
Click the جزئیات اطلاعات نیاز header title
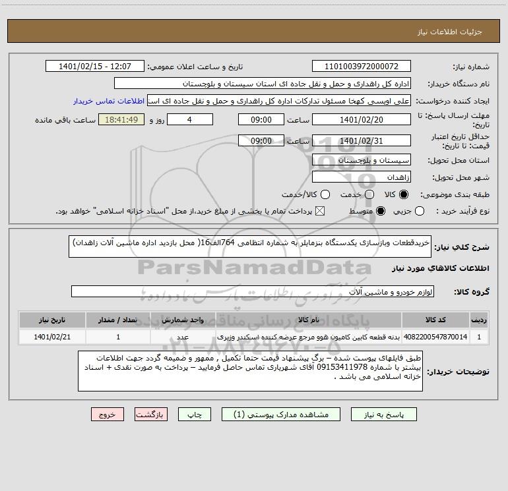point(450,32)
